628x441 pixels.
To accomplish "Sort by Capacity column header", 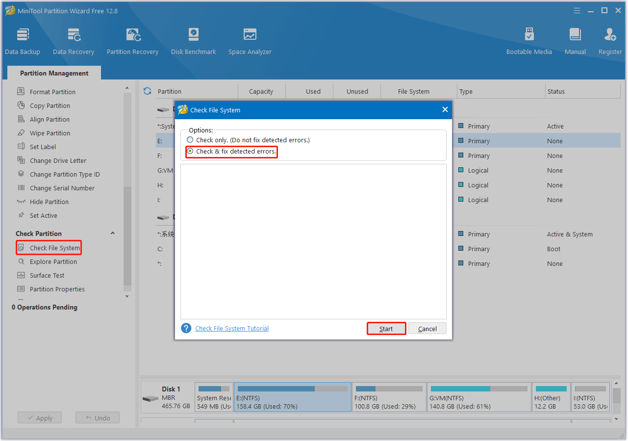I will coord(261,91).
